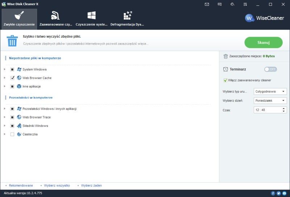290x197 pixels.
Task: Expand the Web Browser Trace node
Action: point(5,117)
